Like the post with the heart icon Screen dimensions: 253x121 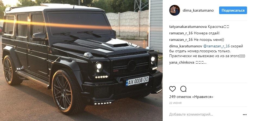172,89
